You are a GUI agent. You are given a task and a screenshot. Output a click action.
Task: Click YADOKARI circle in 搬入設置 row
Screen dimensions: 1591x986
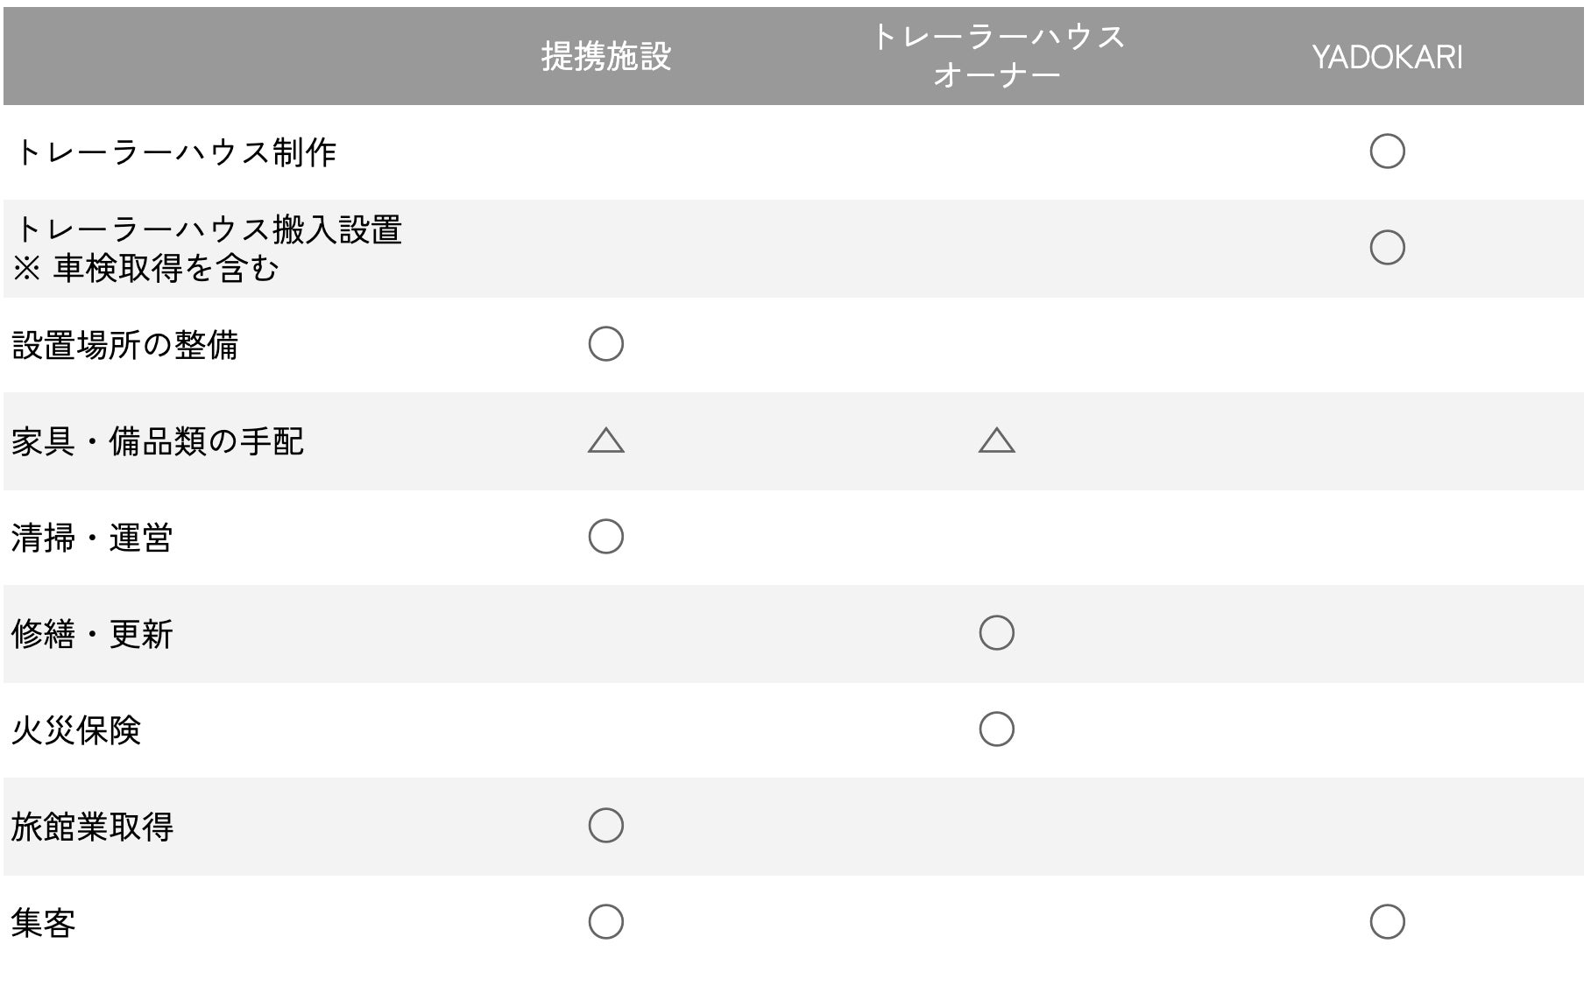(1387, 248)
